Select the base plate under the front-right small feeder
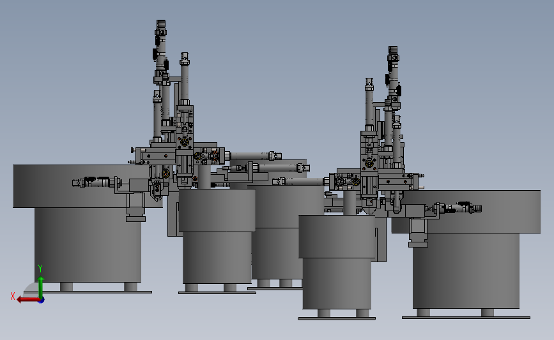This screenshot has width=554, height=340. pyautogui.click(x=337, y=318)
